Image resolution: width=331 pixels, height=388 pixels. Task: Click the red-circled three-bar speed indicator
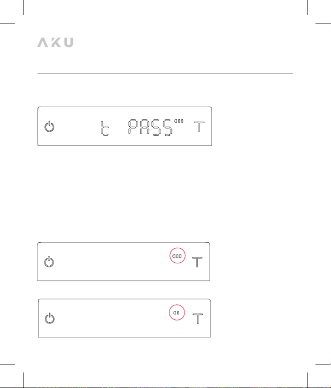(x=177, y=256)
